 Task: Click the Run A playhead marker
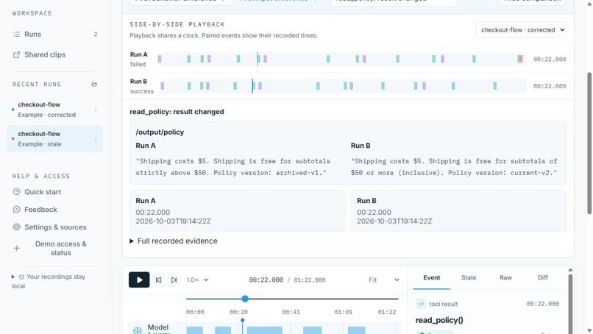258,59
